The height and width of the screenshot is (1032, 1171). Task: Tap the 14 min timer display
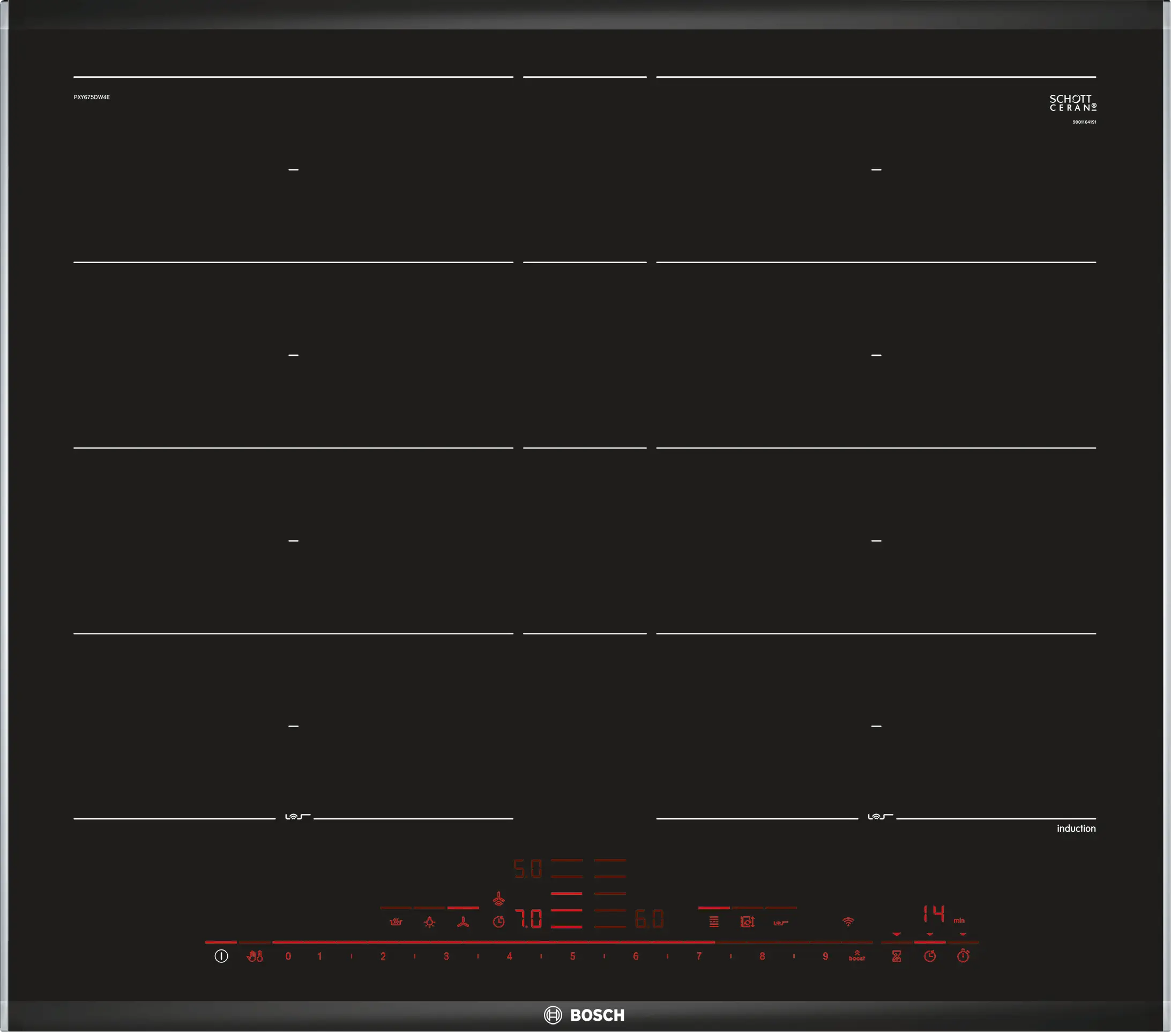(934, 914)
